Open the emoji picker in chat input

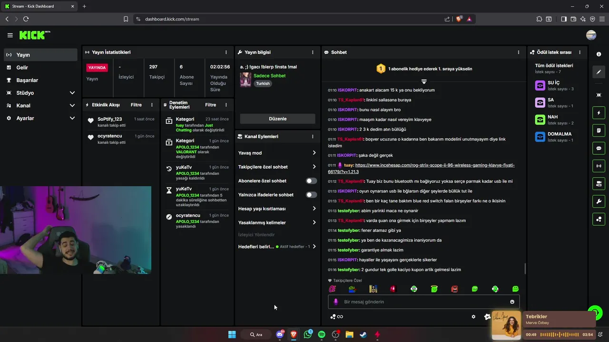pyautogui.click(x=512, y=302)
